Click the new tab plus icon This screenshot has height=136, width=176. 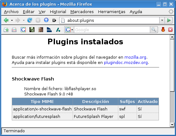coord(6,30)
